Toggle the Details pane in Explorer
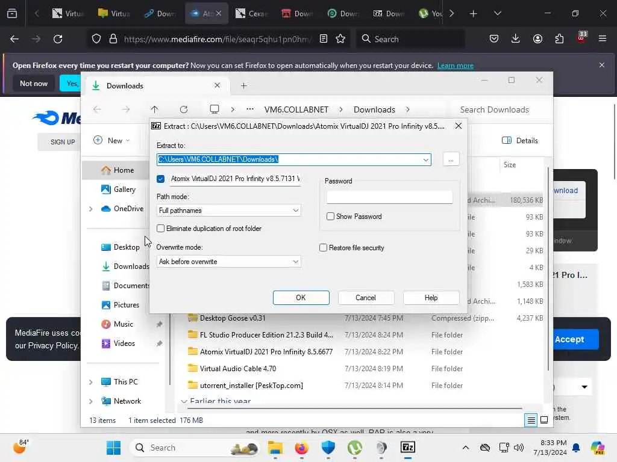 tap(520, 141)
